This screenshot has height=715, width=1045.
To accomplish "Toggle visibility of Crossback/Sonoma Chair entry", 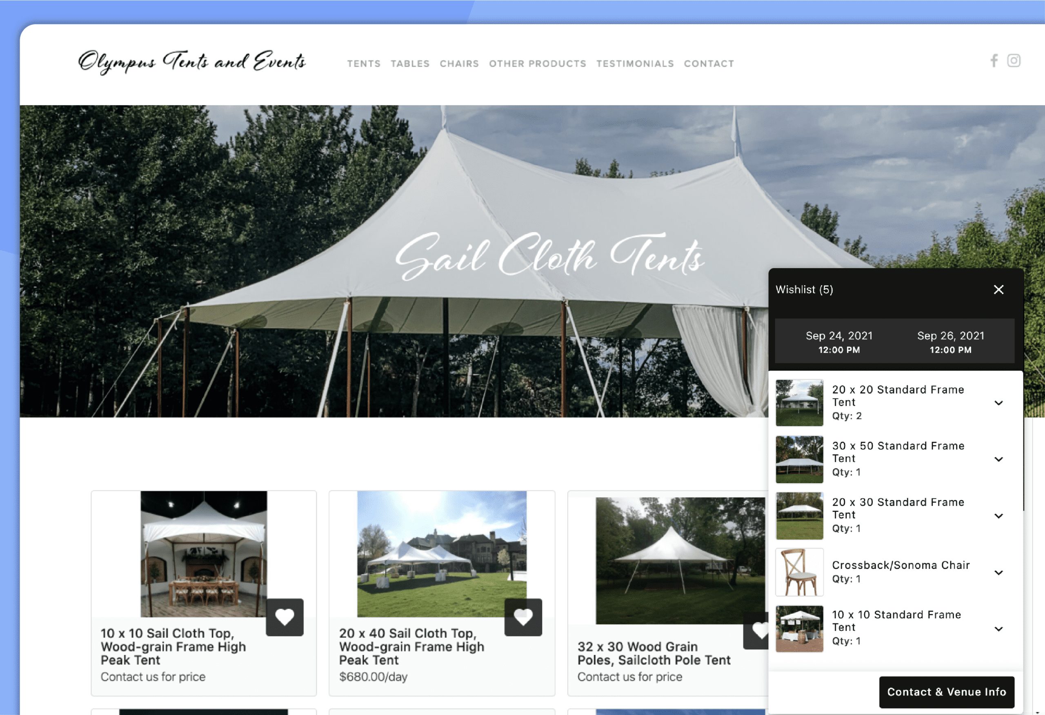I will [998, 571].
